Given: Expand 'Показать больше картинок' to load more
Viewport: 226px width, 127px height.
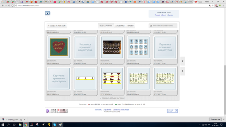Looking at the screenshot, I should click(112, 98).
